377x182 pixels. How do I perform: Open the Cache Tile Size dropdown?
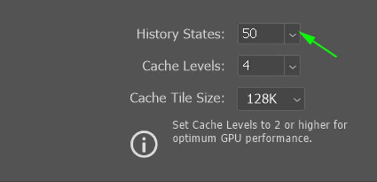[271, 99]
